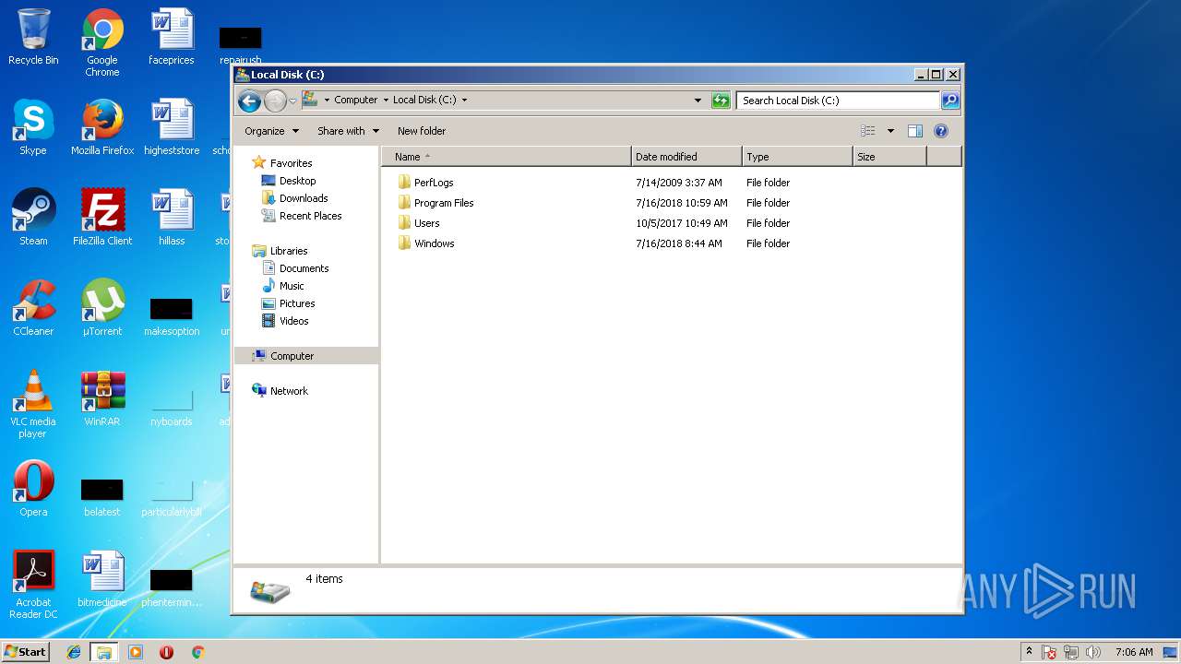Click the Refresh button beside address bar
Viewport: 1181px width, 664px height.
click(721, 101)
